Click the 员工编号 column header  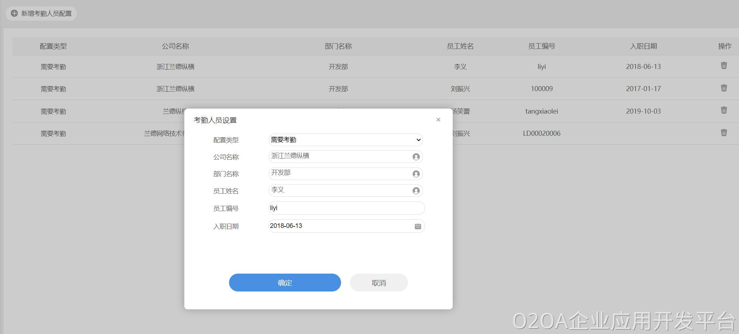[541, 46]
